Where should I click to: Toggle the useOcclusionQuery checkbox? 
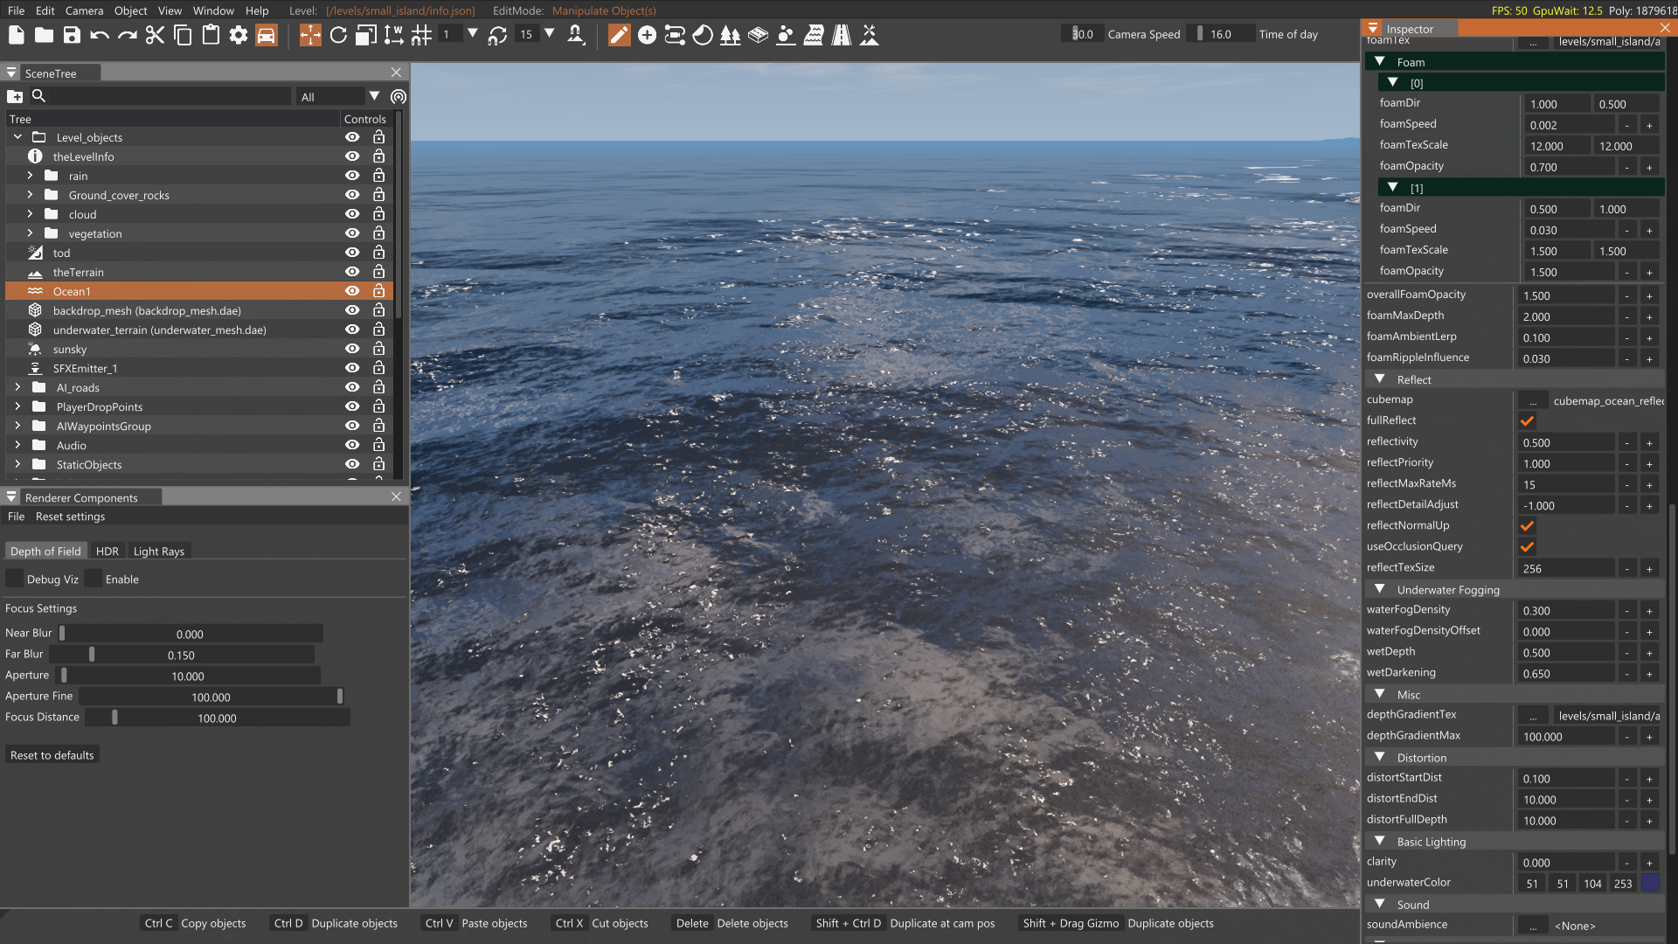coord(1527,547)
